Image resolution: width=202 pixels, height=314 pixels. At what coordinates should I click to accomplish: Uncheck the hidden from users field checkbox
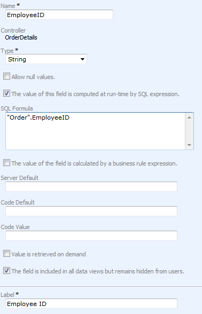click(6, 271)
